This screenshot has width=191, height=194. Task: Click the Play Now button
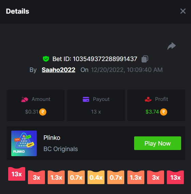[158, 143]
